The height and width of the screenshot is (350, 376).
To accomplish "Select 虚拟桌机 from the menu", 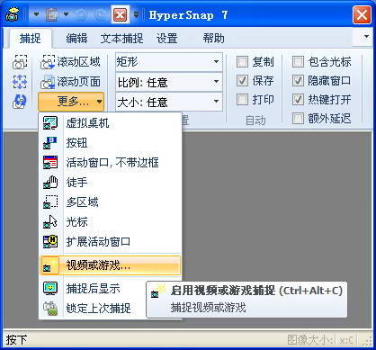I will point(111,123).
